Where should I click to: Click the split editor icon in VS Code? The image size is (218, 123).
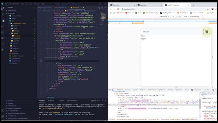(102, 8)
